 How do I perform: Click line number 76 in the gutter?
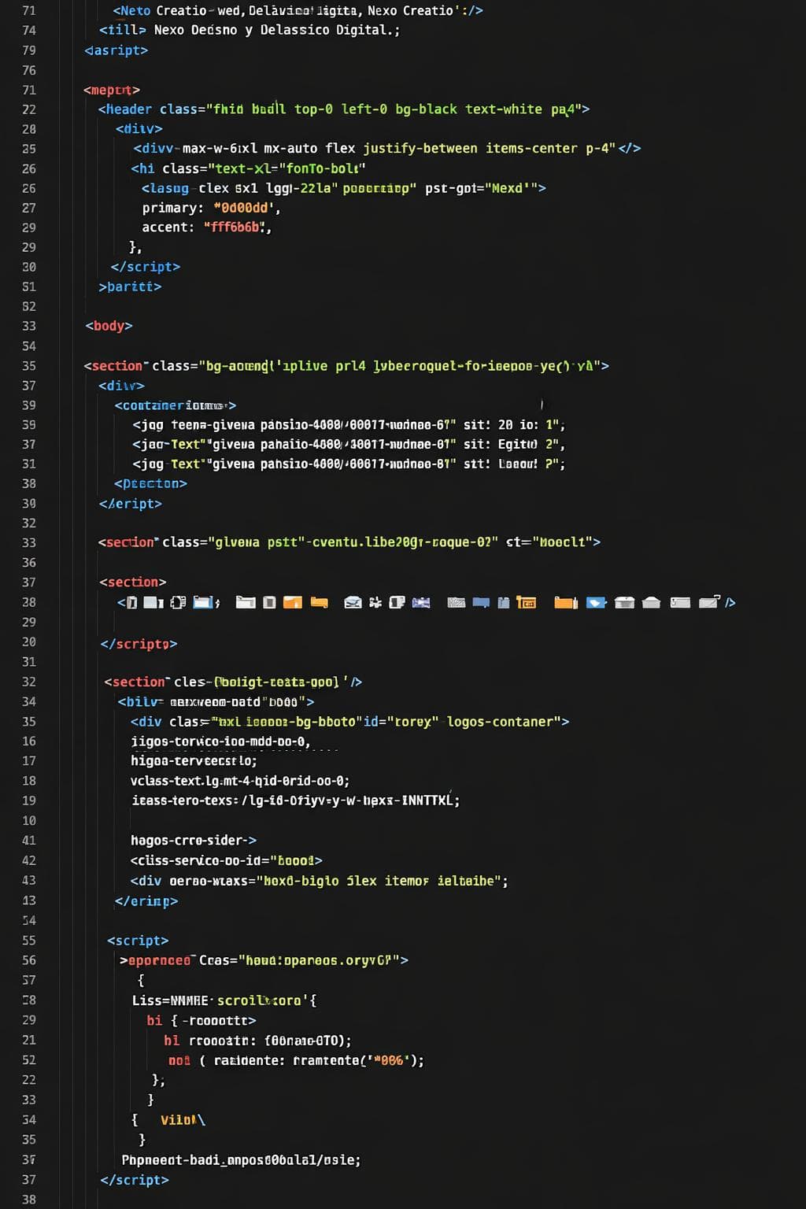[29, 70]
